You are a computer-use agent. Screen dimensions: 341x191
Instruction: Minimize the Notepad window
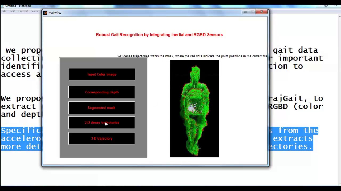pos(319,6)
